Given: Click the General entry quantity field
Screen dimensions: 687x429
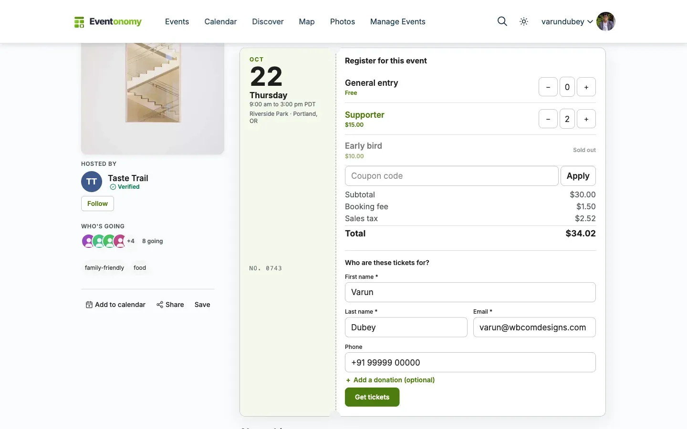Looking at the screenshot, I should point(567,87).
